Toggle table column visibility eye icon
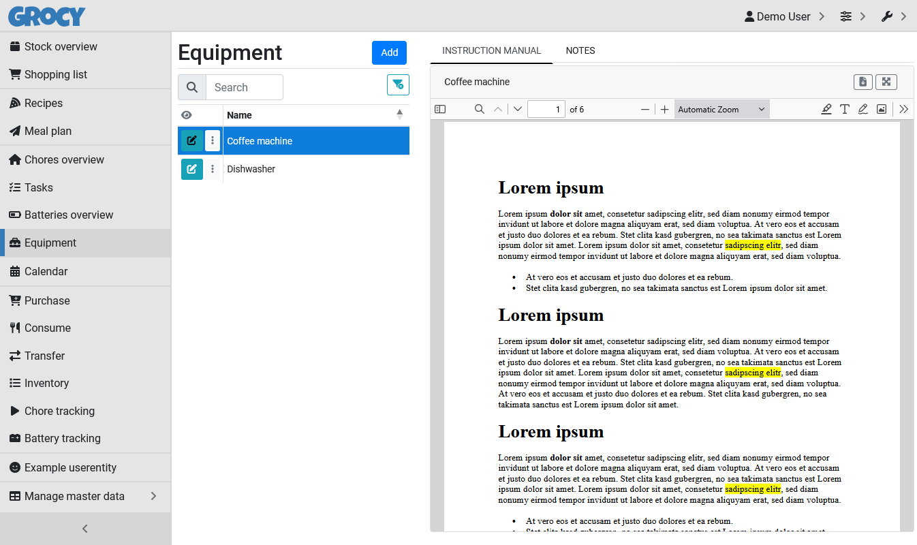The width and height of the screenshot is (917, 545). click(x=187, y=115)
